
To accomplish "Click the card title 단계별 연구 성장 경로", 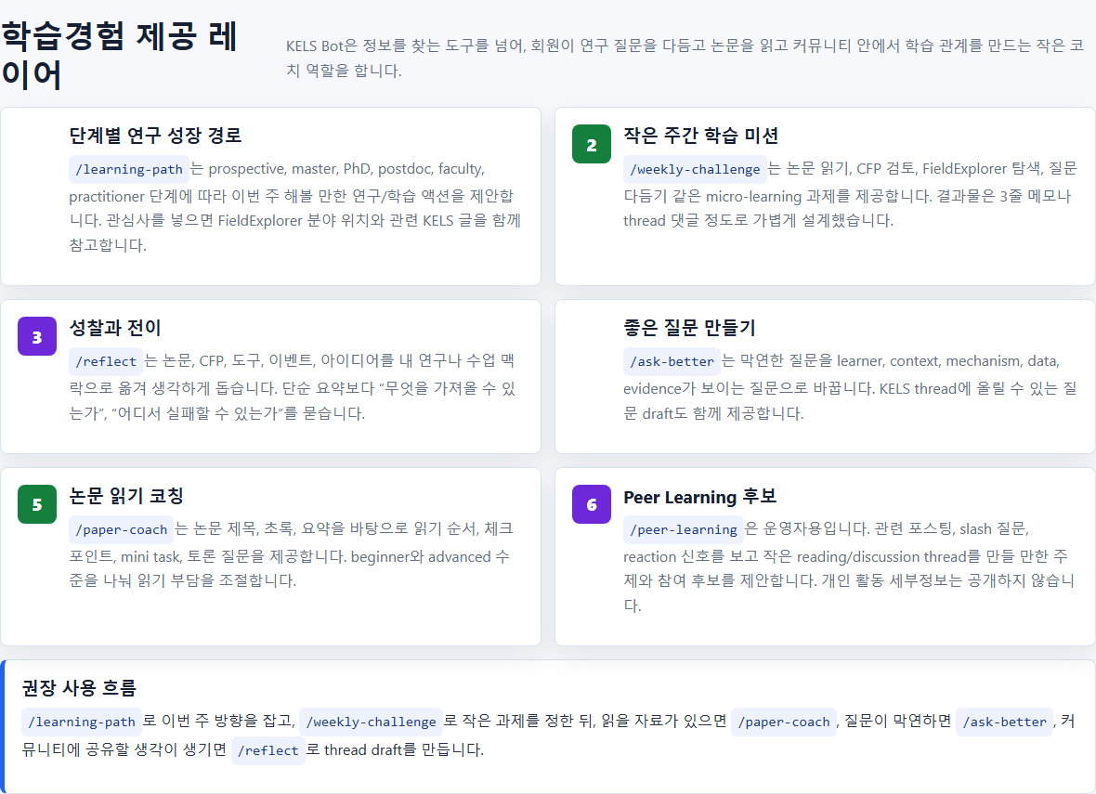I will pos(155,136).
